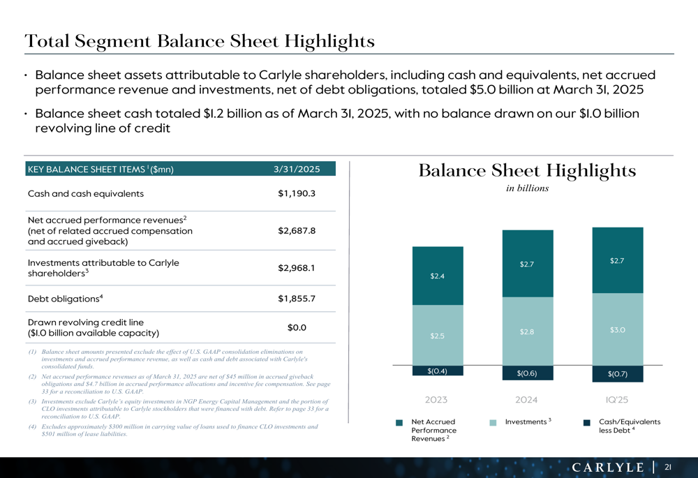
Task: Click the $(0.4) segment under 2023
Action: (438, 371)
